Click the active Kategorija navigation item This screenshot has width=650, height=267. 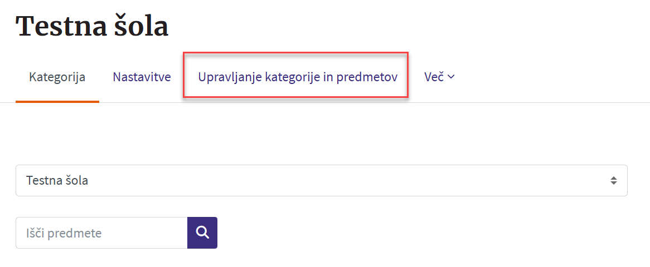57,77
